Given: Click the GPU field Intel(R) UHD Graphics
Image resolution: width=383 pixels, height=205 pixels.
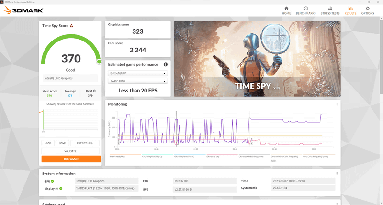Looking at the screenshot, I should point(106,181).
